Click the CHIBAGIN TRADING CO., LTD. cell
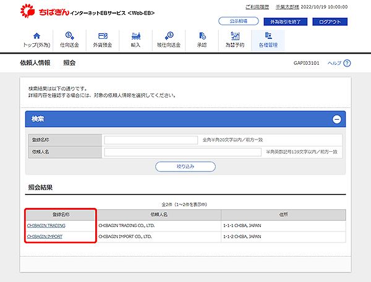This screenshot has height=282, width=371. (159, 226)
